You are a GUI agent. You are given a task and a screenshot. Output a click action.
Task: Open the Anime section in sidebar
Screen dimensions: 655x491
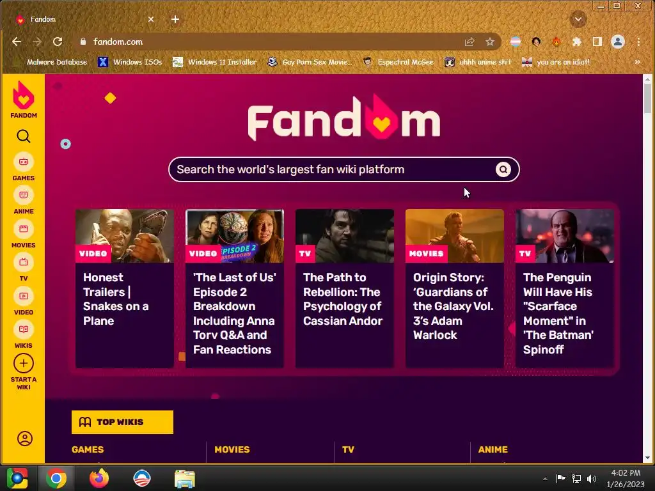click(x=24, y=200)
